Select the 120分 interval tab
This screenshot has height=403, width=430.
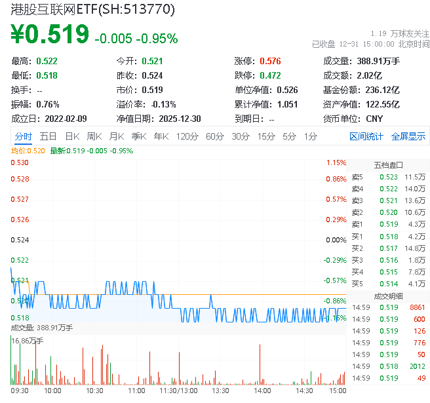[x=187, y=136]
